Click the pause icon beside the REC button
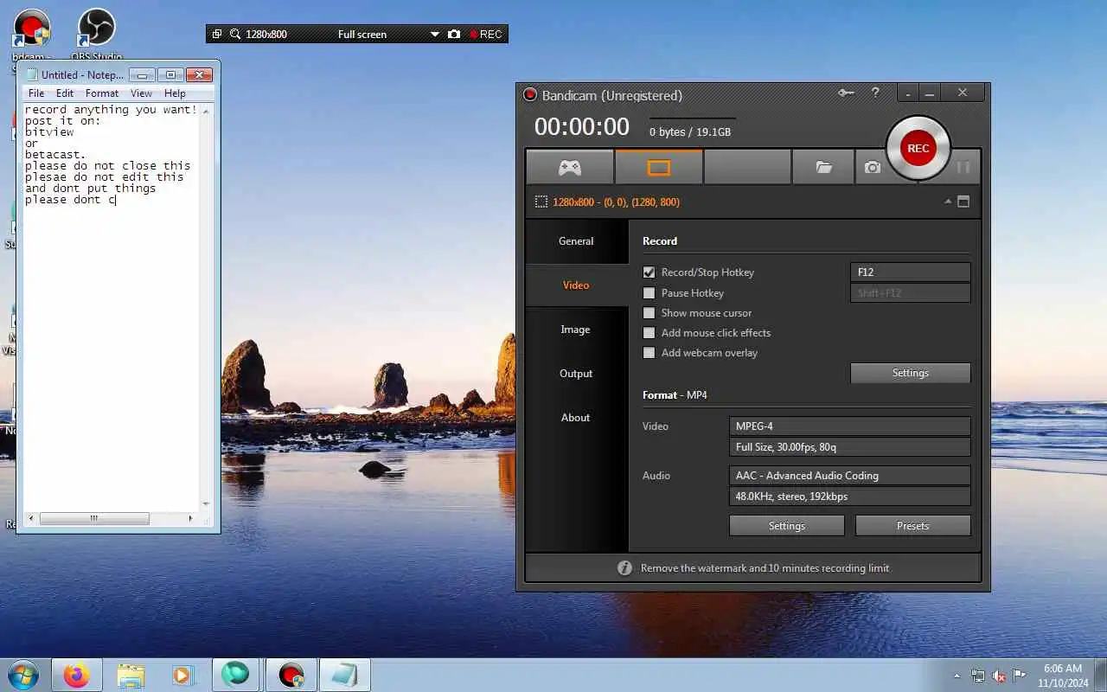 point(963,167)
